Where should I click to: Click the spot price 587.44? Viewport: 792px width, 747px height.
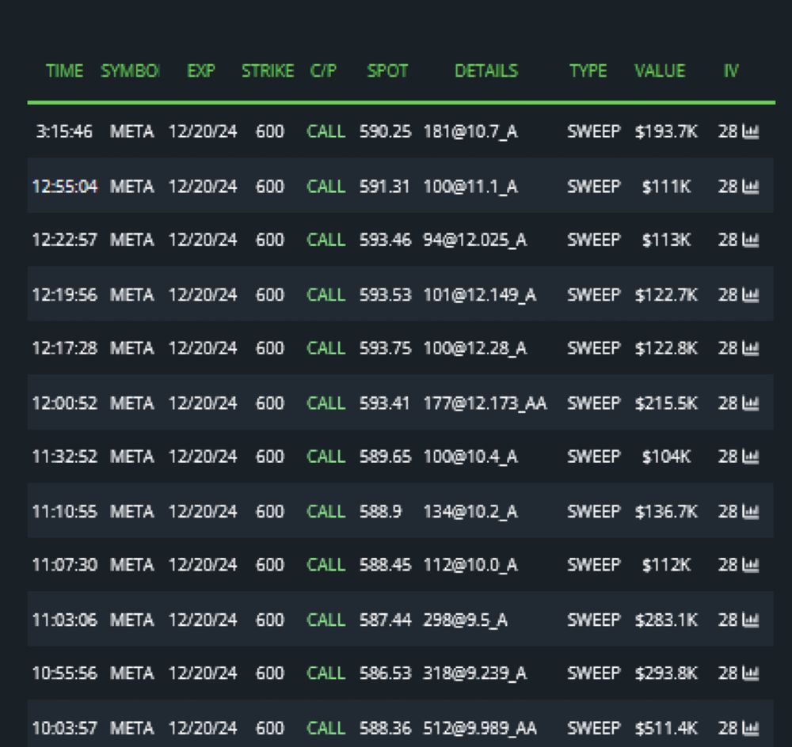coord(386,620)
